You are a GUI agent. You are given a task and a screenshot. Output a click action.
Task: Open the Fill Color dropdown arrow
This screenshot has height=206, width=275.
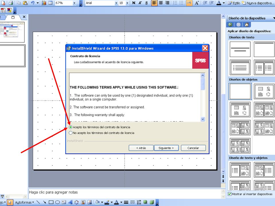coord(102,202)
